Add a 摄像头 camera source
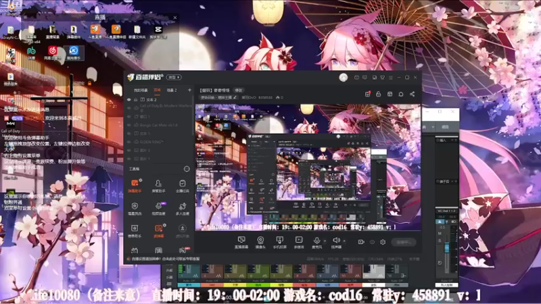 point(260,243)
